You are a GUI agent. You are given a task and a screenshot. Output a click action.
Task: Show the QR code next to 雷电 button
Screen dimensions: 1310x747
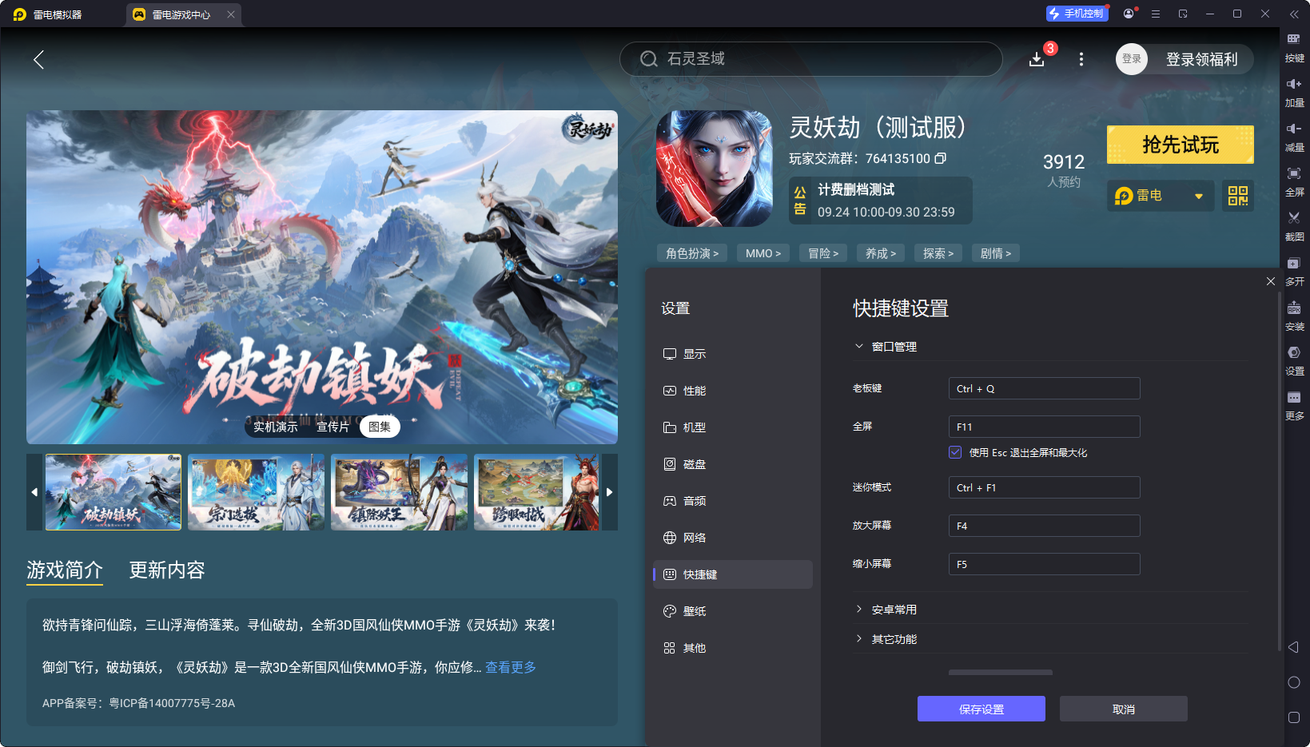[1237, 195]
